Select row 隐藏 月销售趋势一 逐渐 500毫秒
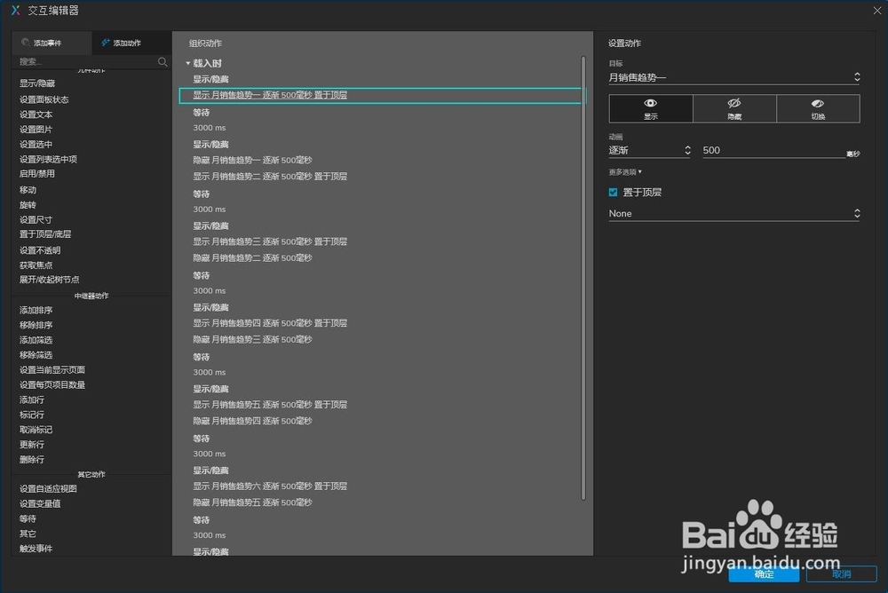The width and height of the screenshot is (888, 593). [x=252, y=161]
